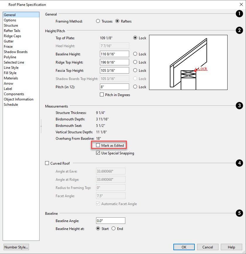The width and height of the screenshot is (246, 254).
Task: Uncheck Use Special Snapping
Action: 98,153
